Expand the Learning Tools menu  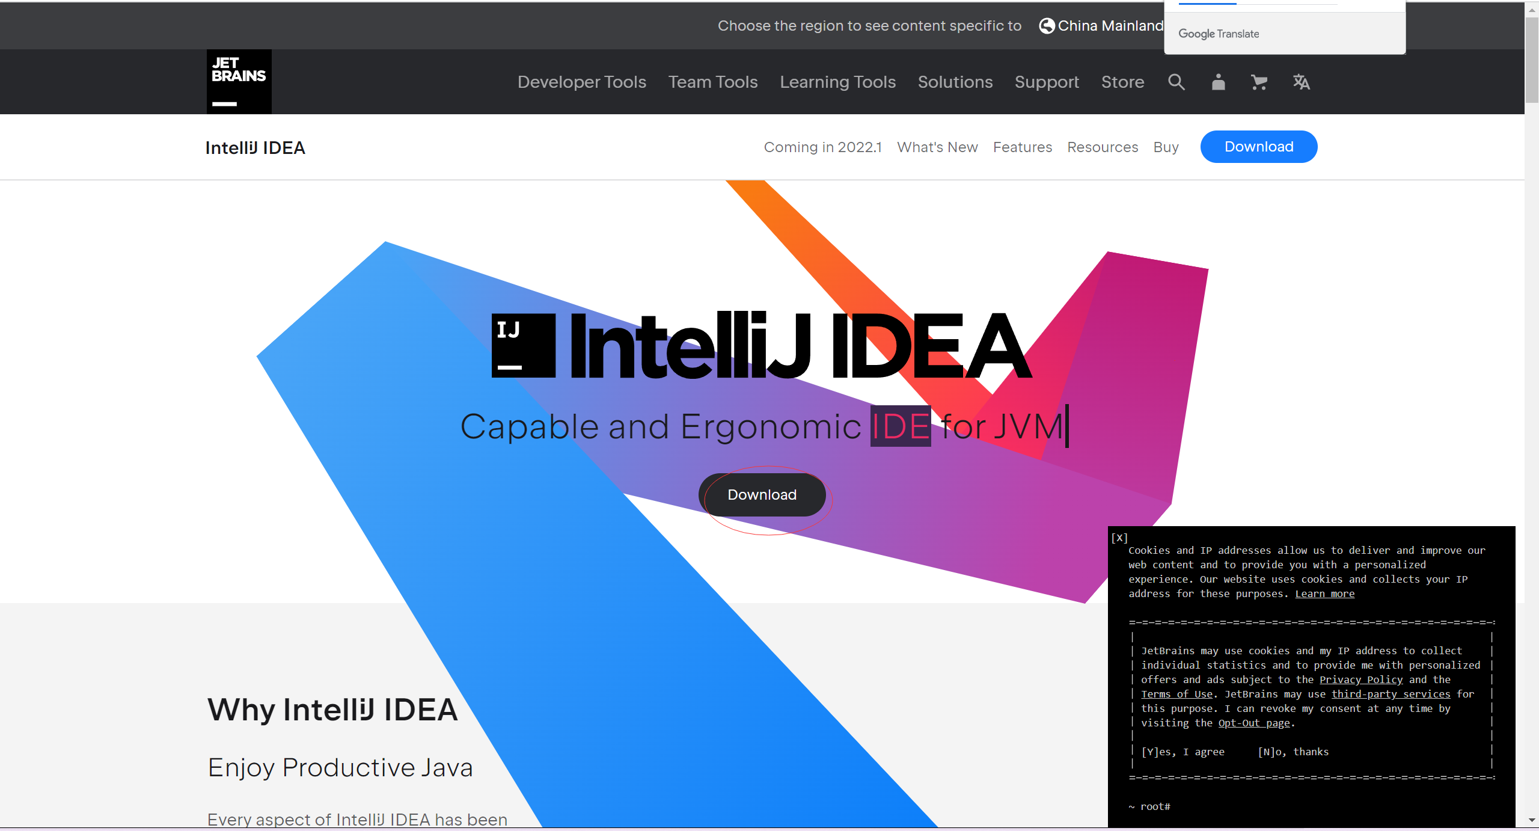837,82
